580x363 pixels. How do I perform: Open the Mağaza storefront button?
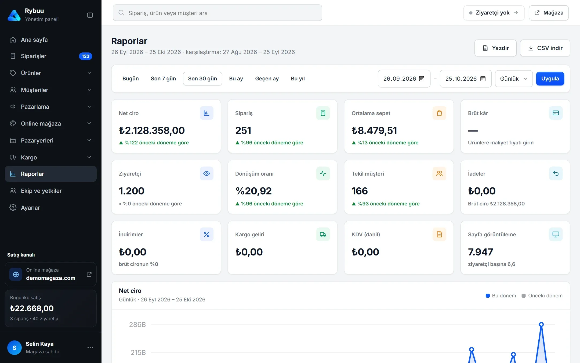pyautogui.click(x=549, y=13)
